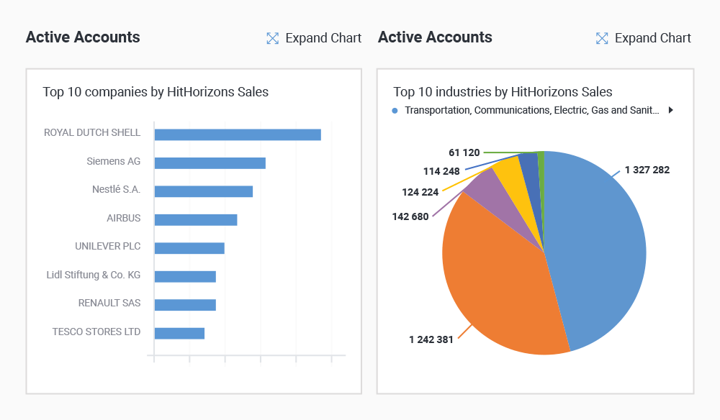720x420 pixels.
Task: Select the Transportation, Communications legend entry
Action: tap(532, 110)
